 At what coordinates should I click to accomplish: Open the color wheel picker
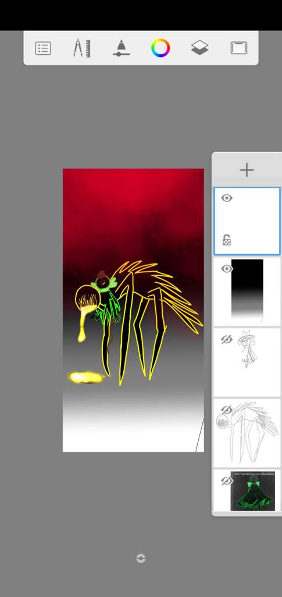160,48
